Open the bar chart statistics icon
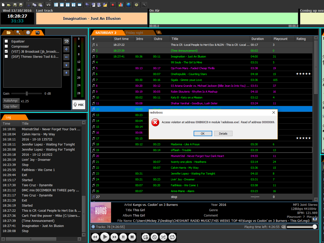The image size is (324, 243). (121, 5)
